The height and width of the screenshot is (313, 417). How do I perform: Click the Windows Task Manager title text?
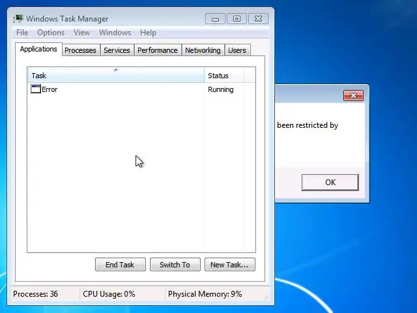click(67, 19)
